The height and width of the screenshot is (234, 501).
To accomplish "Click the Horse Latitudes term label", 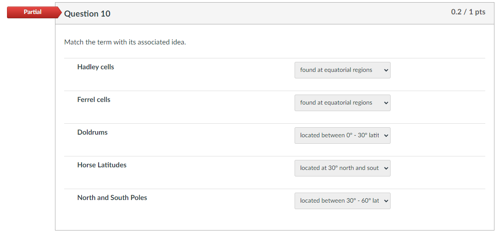I will point(102,165).
